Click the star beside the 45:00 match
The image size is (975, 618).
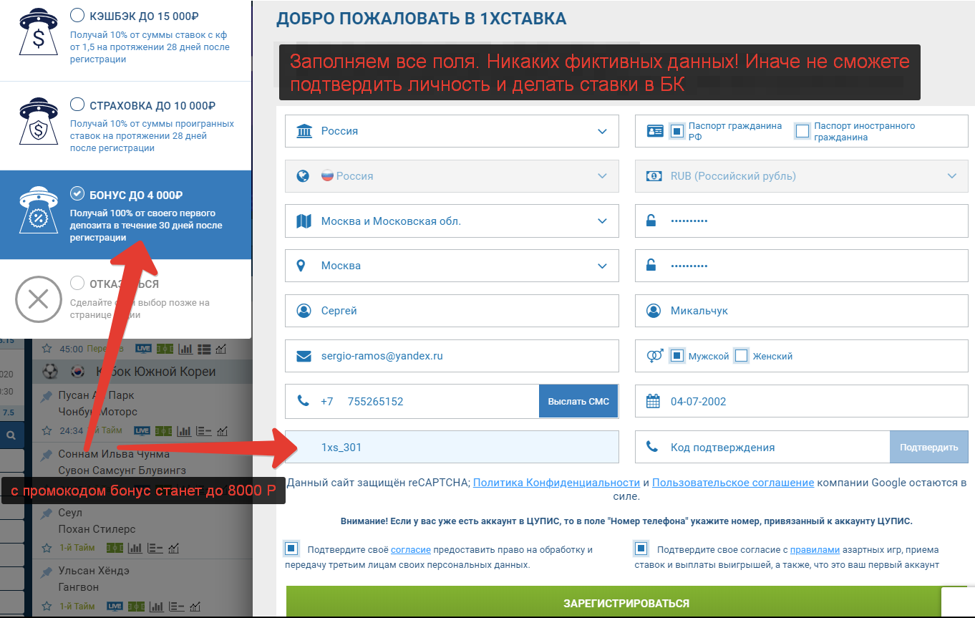click(47, 349)
